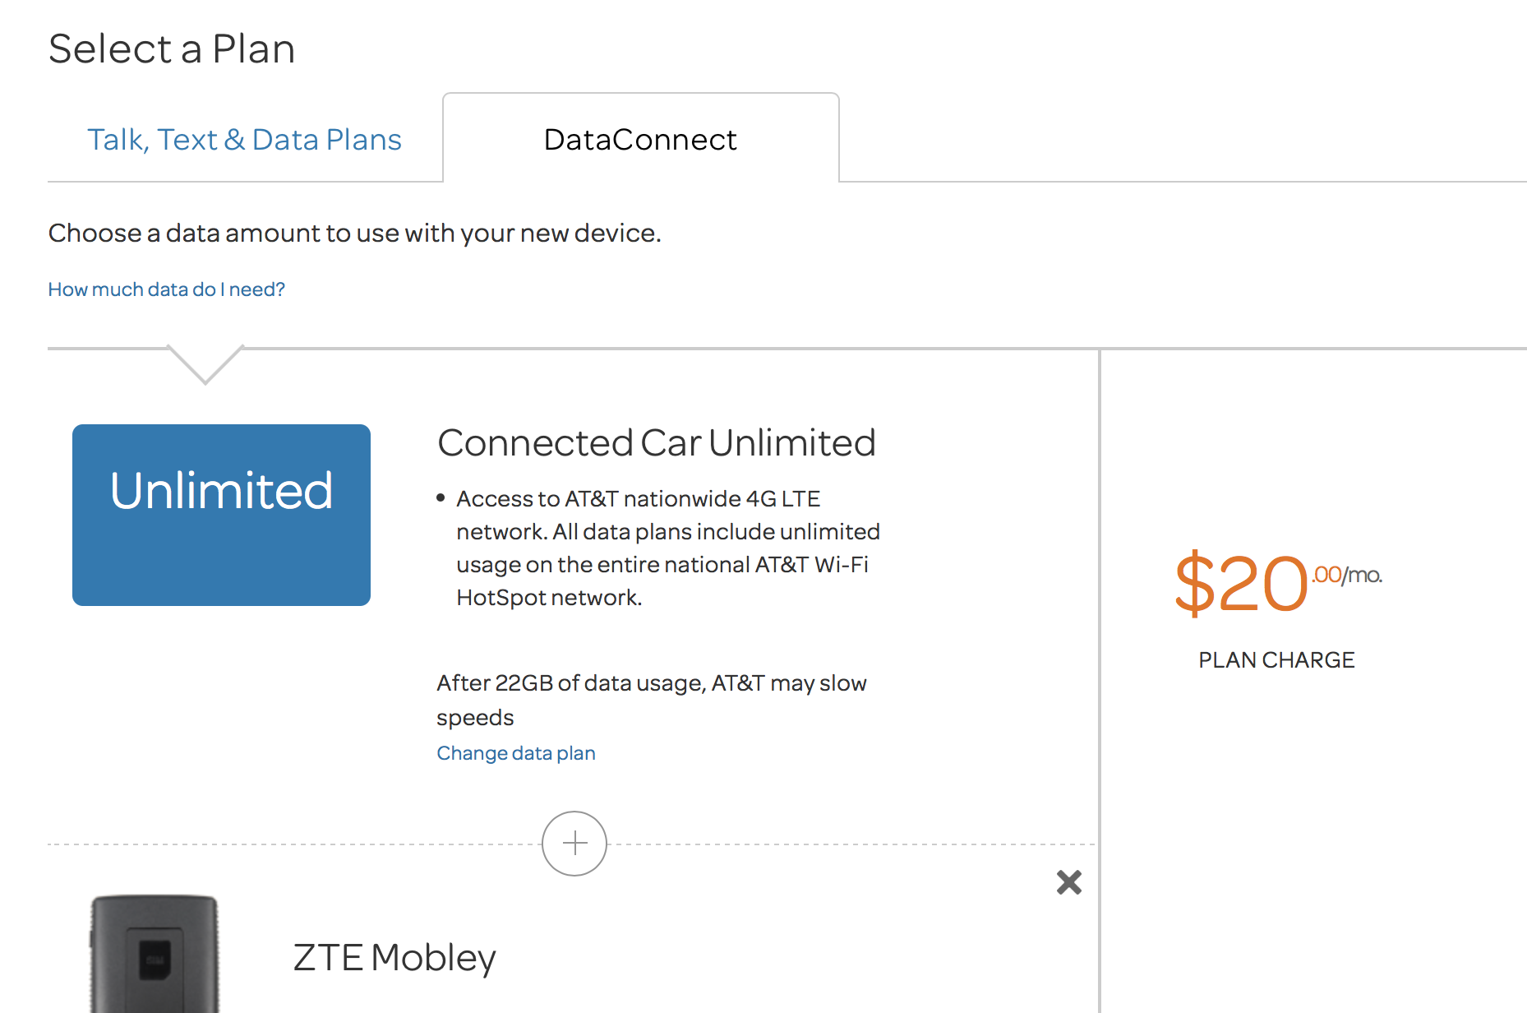Open the 'How much data do I need?' link

click(x=167, y=289)
